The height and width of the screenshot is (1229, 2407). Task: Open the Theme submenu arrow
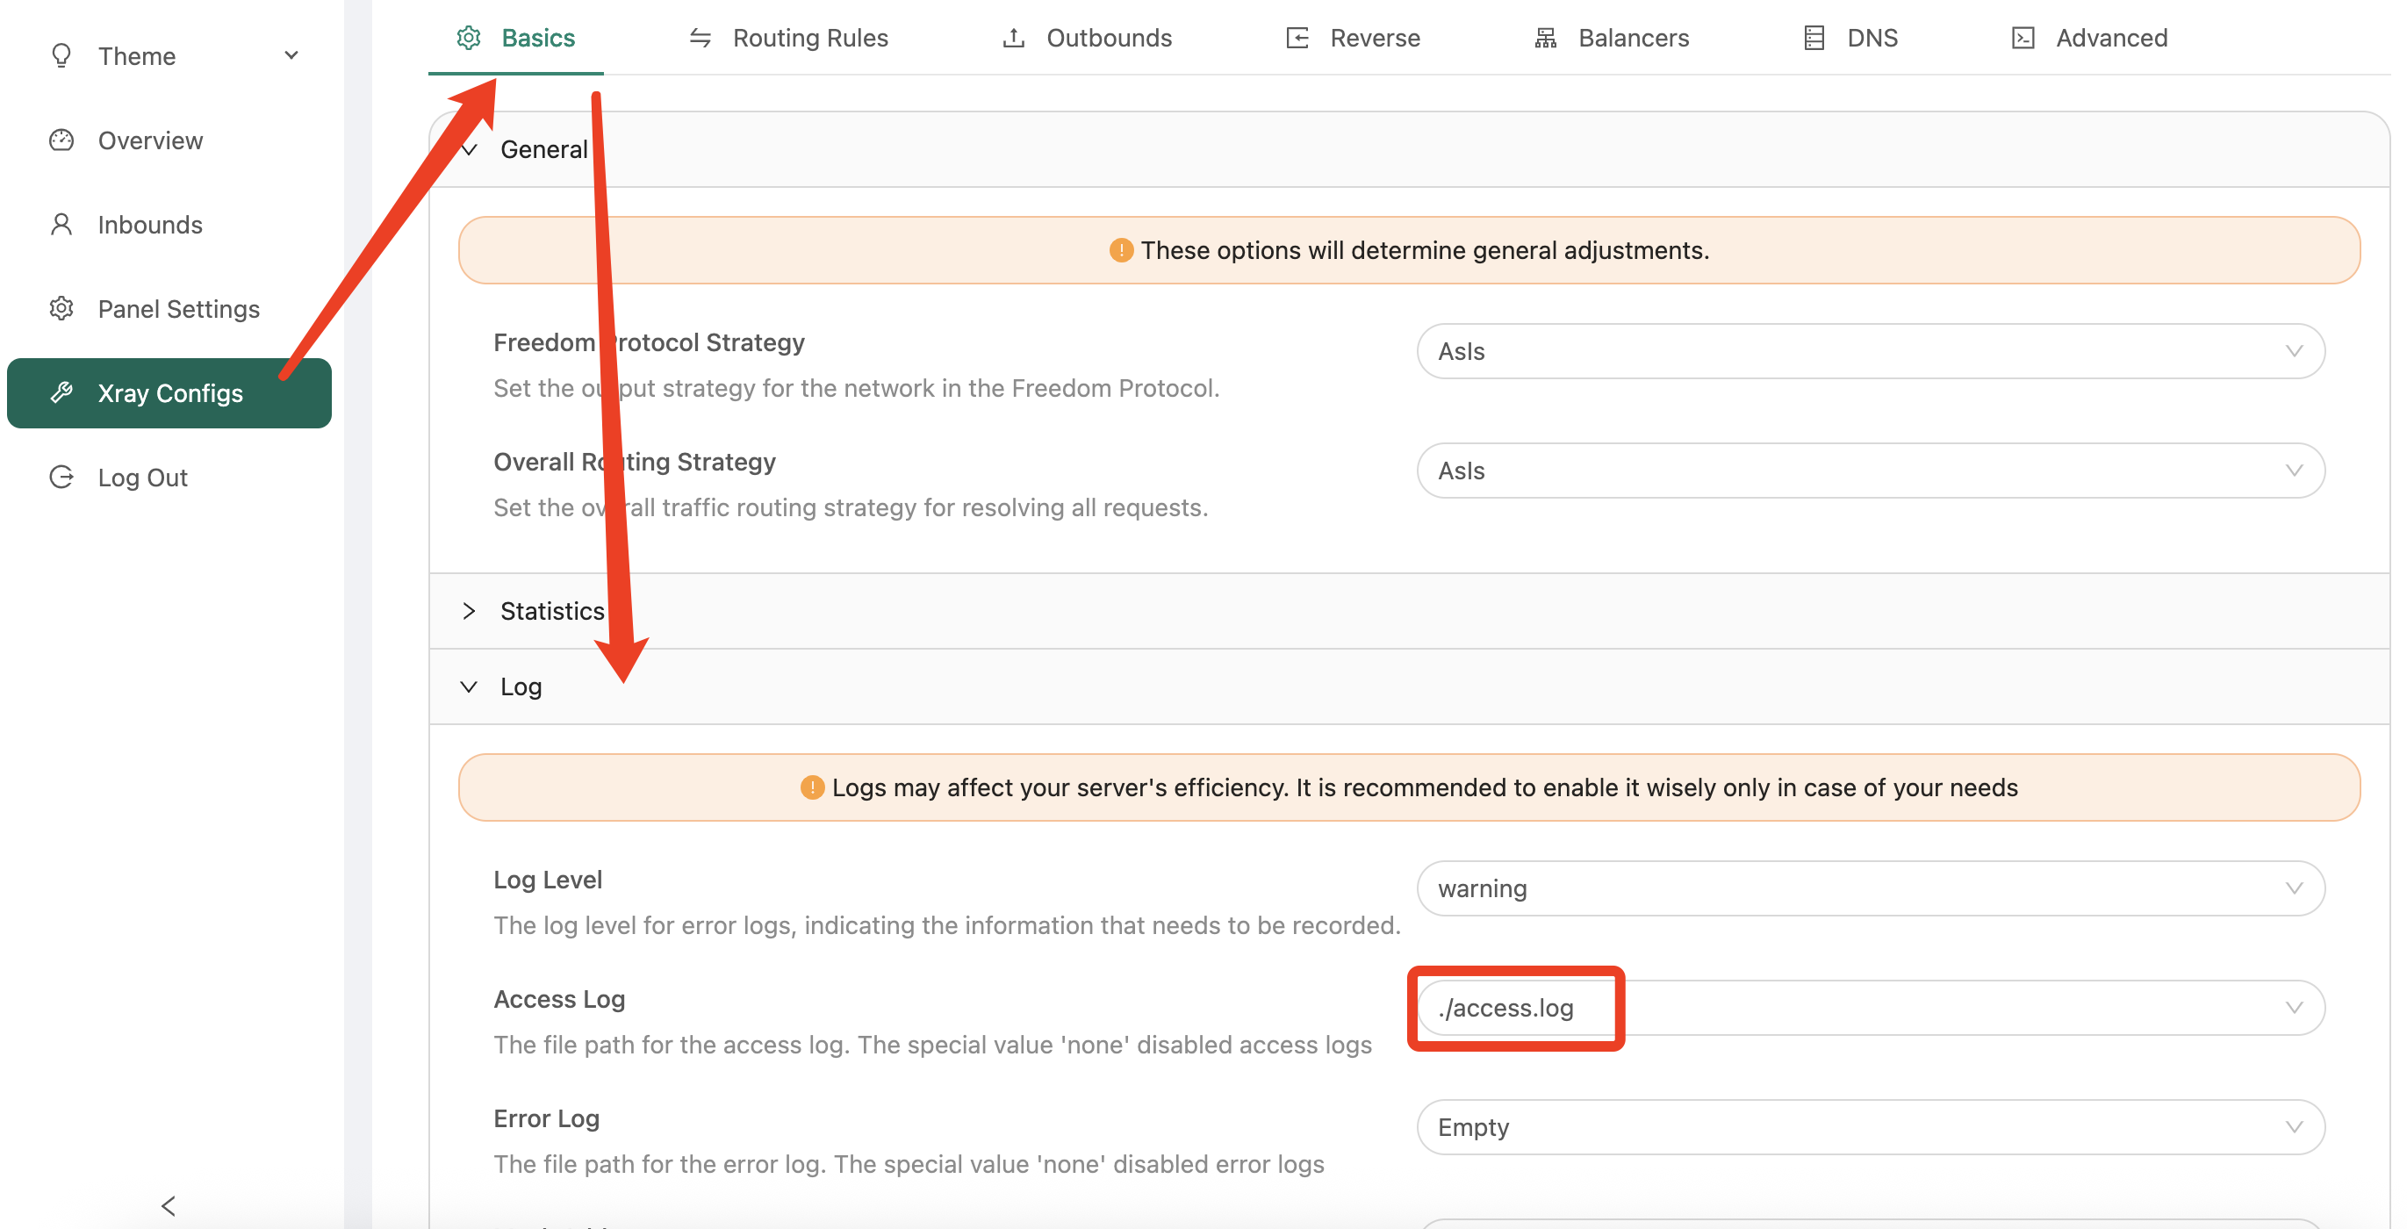[x=291, y=55]
